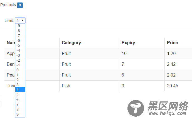The height and width of the screenshot is (118, 192).
Task: Click the Expiry column header
Action: pos(128,43)
